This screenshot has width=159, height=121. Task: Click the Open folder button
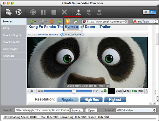point(91,110)
